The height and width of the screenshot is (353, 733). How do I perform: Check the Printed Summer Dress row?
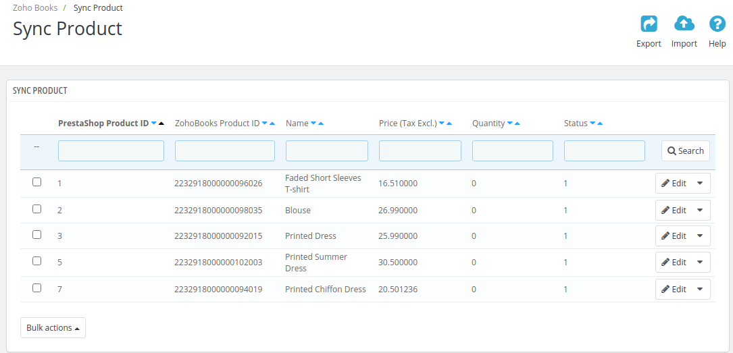tap(36, 261)
